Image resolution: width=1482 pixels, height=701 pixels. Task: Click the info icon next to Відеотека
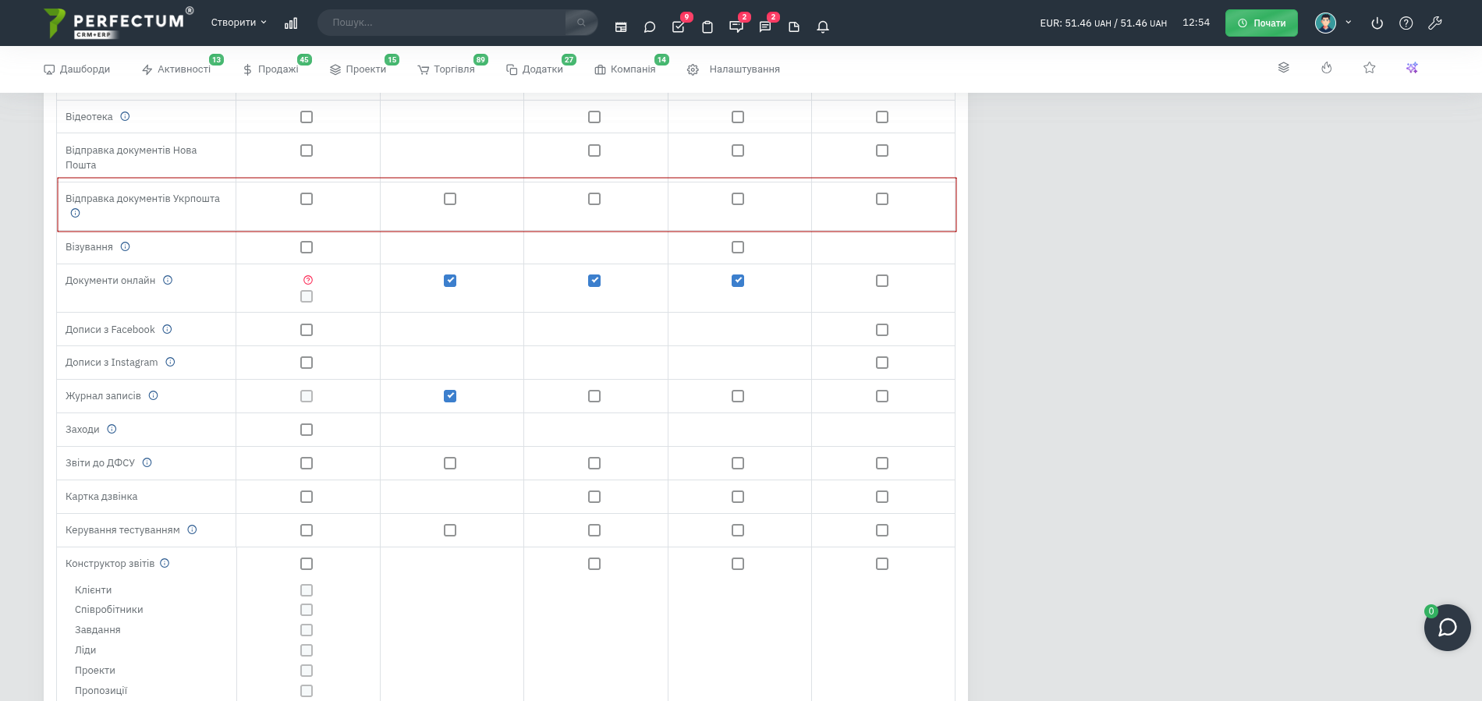tap(125, 116)
